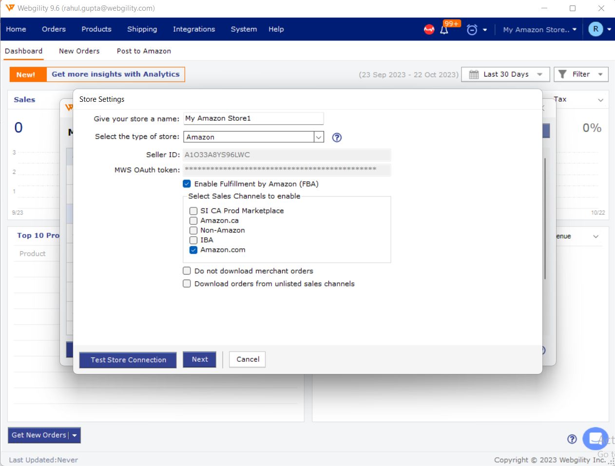
Task: Open the chat support bubble icon
Action: click(596, 439)
